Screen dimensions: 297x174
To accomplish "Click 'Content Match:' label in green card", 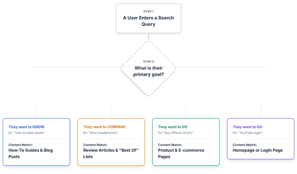I will 170,145.
